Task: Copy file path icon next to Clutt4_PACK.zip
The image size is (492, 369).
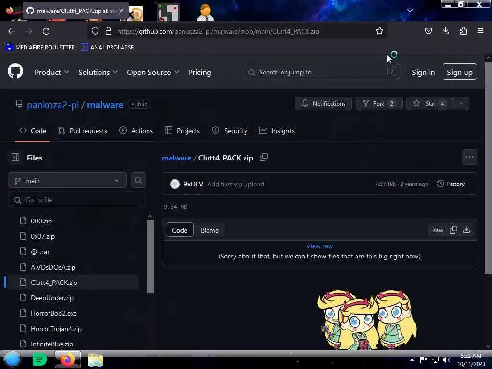Action: coord(264,157)
